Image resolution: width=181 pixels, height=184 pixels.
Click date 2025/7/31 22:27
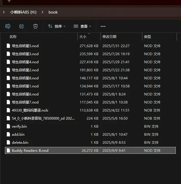tap(116, 46)
